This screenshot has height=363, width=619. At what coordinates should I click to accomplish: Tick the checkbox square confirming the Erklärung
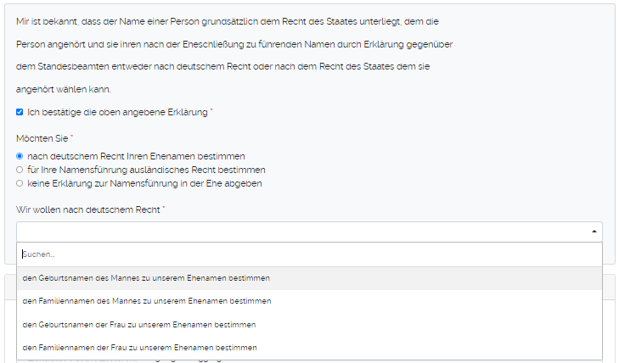point(20,112)
